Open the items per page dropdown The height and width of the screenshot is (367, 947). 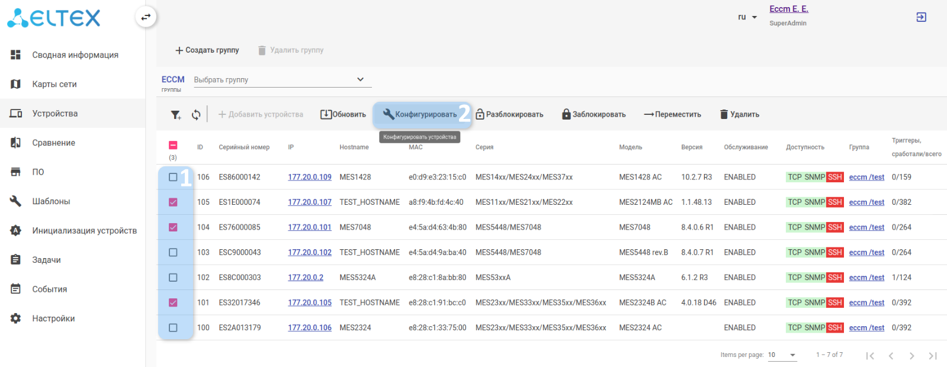point(782,355)
